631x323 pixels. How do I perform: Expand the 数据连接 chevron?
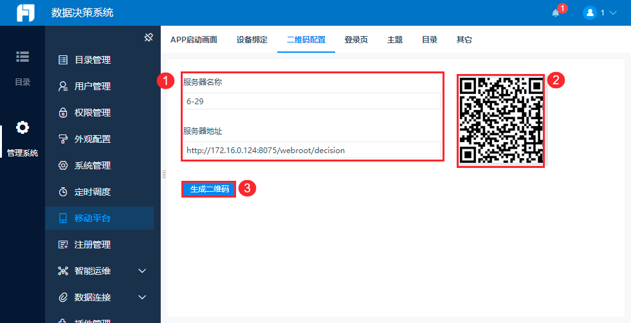[x=142, y=297]
